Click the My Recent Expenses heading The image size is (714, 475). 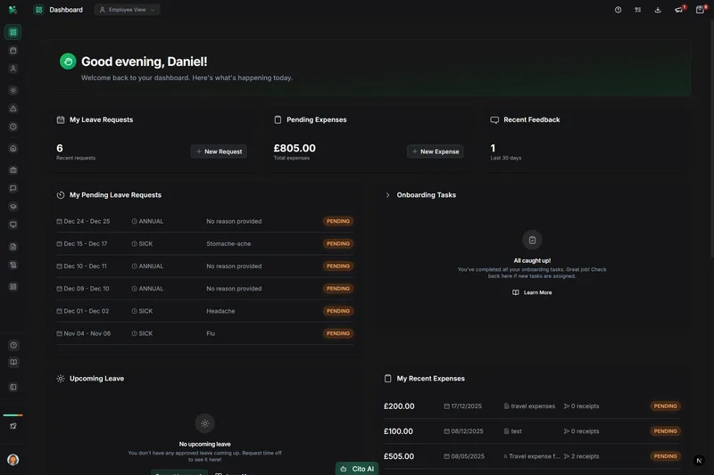click(431, 378)
